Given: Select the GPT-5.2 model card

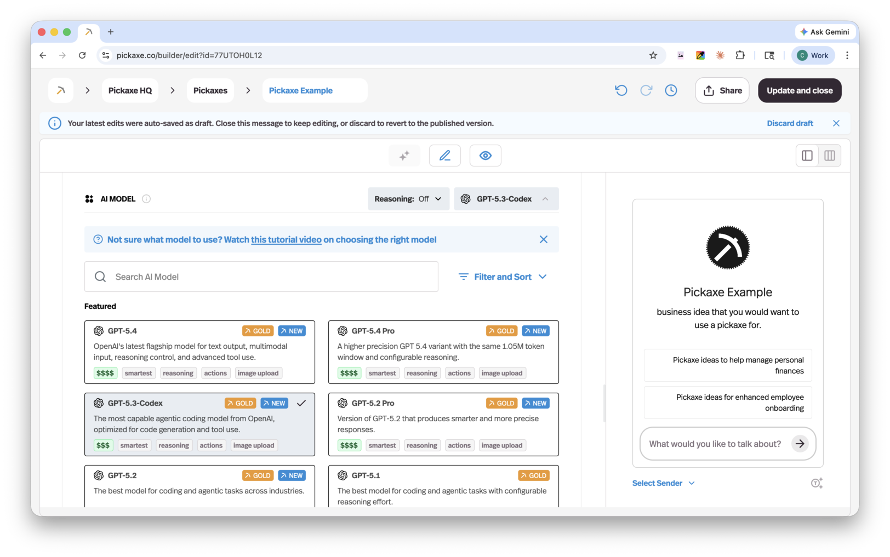Looking at the screenshot, I should point(199,486).
